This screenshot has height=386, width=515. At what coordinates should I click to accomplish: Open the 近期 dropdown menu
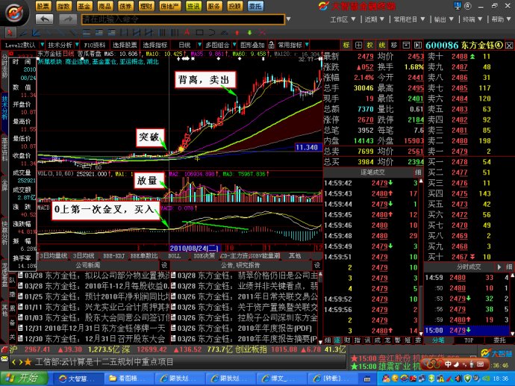(x=374, y=19)
